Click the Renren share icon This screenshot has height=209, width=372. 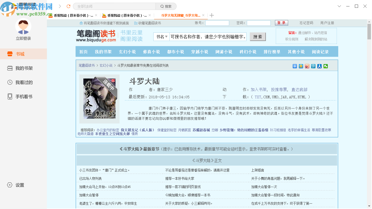[319, 66]
